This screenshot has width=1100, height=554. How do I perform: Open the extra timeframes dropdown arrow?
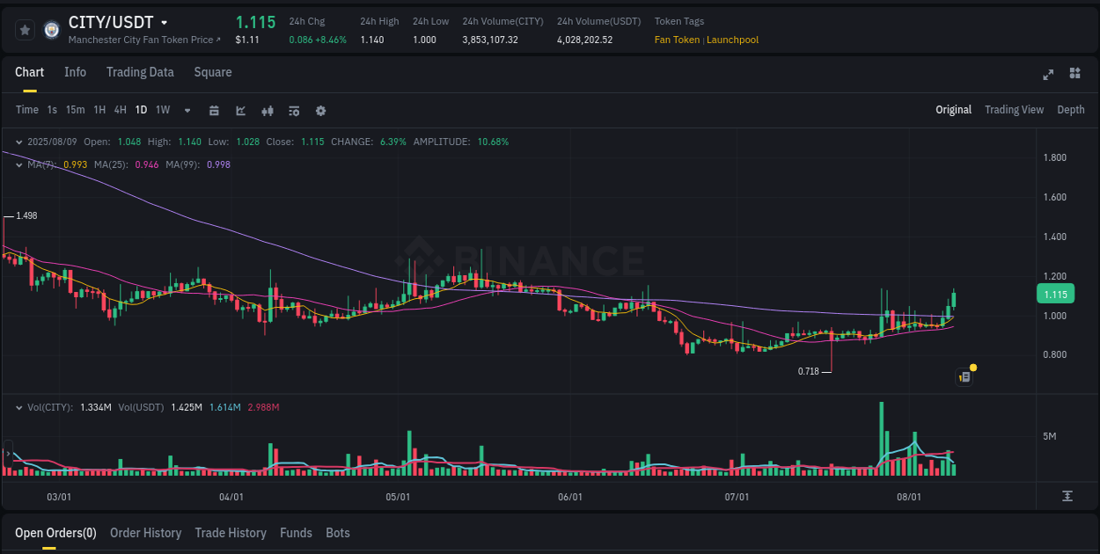coord(187,110)
